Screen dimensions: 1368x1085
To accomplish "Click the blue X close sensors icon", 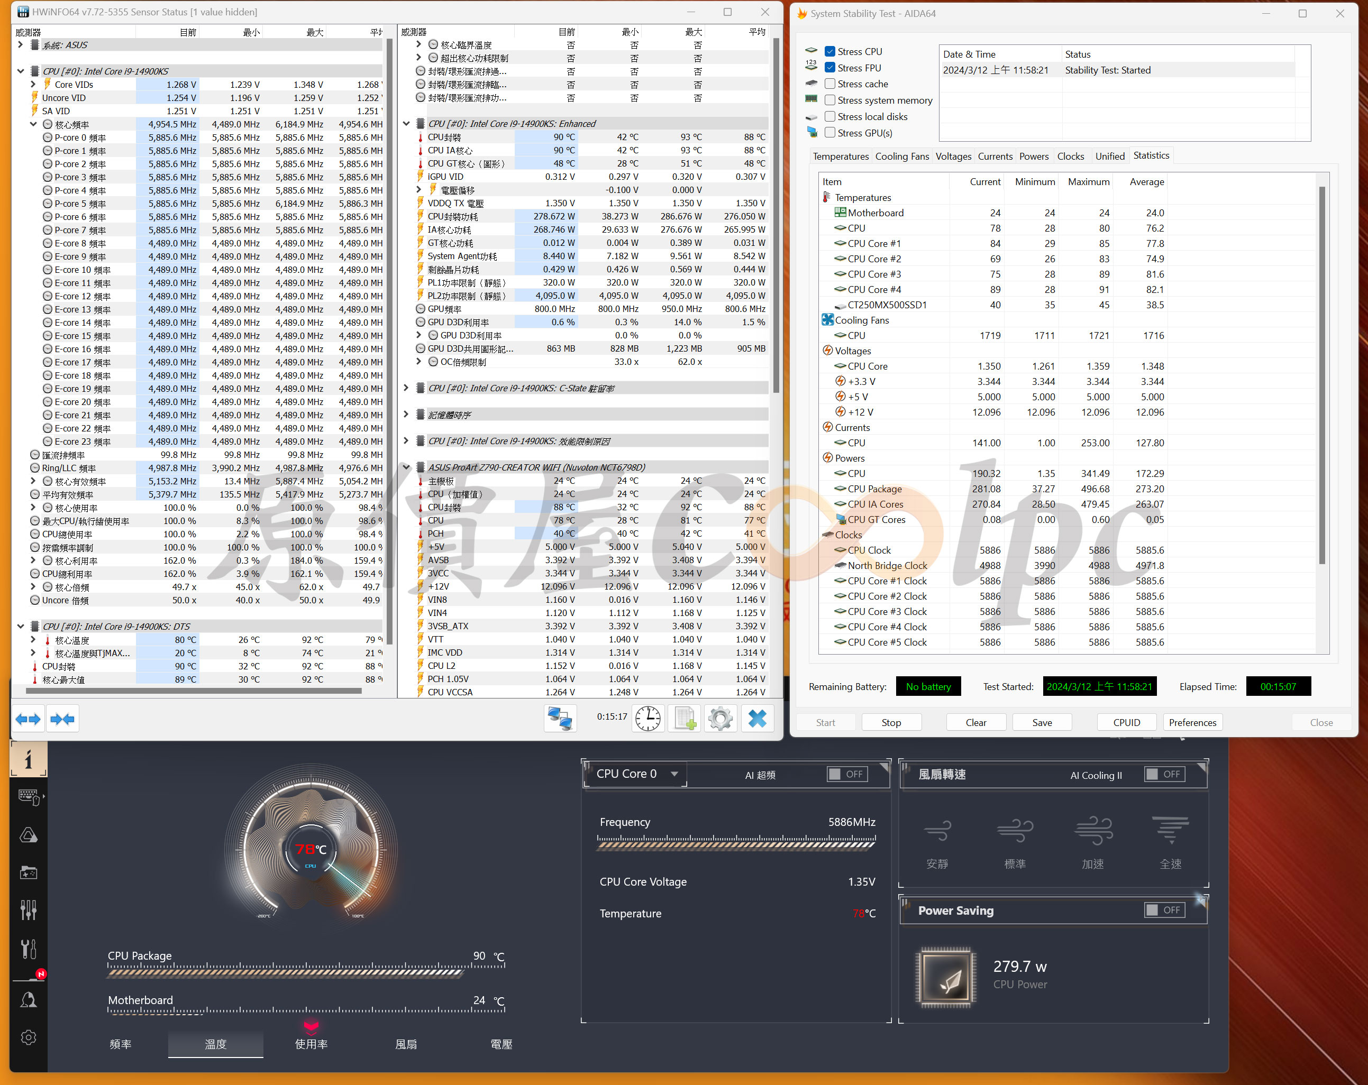I will pyautogui.click(x=757, y=719).
